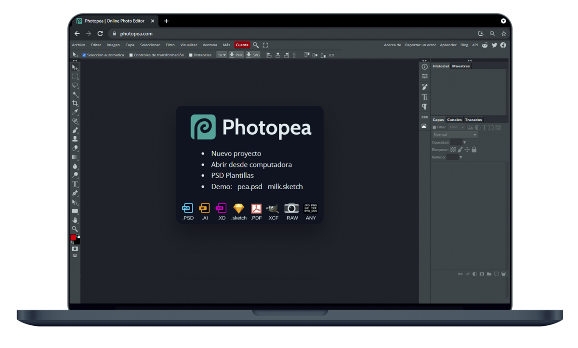Select the Hand tool
578x348 pixels.
pyautogui.click(x=75, y=220)
